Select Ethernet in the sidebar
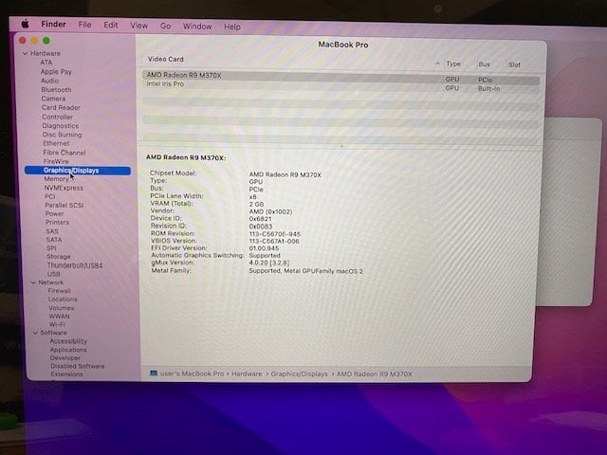This screenshot has height=455, width=607. click(56, 143)
